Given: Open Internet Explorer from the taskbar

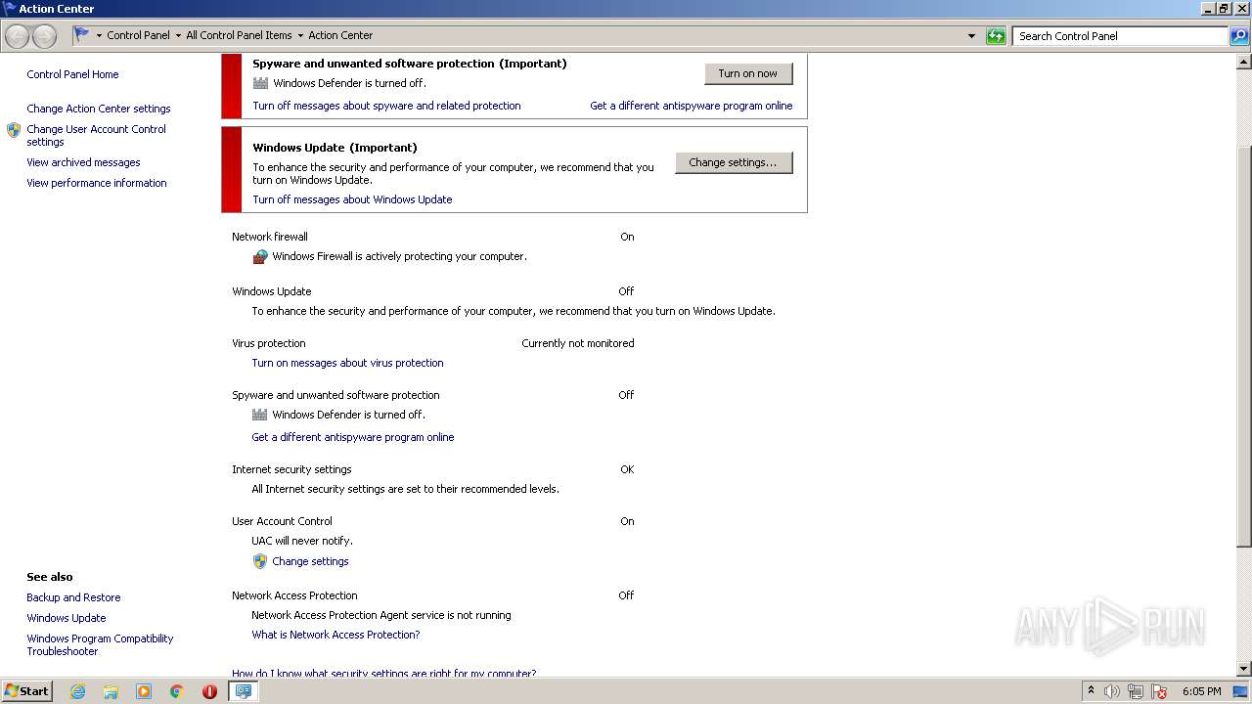Looking at the screenshot, I should (x=77, y=691).
